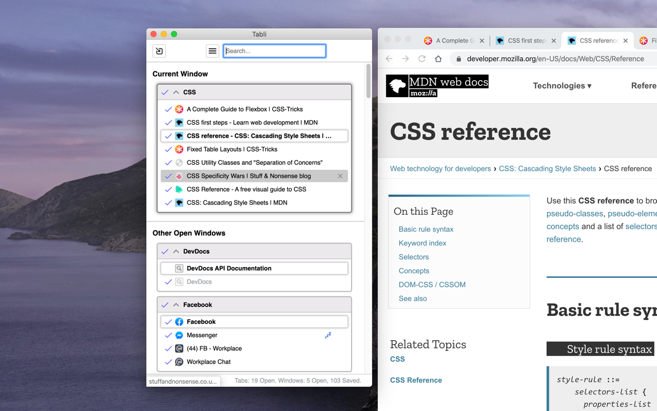Collapse the CSS window group
657x411 pixels.
[176, 92]
